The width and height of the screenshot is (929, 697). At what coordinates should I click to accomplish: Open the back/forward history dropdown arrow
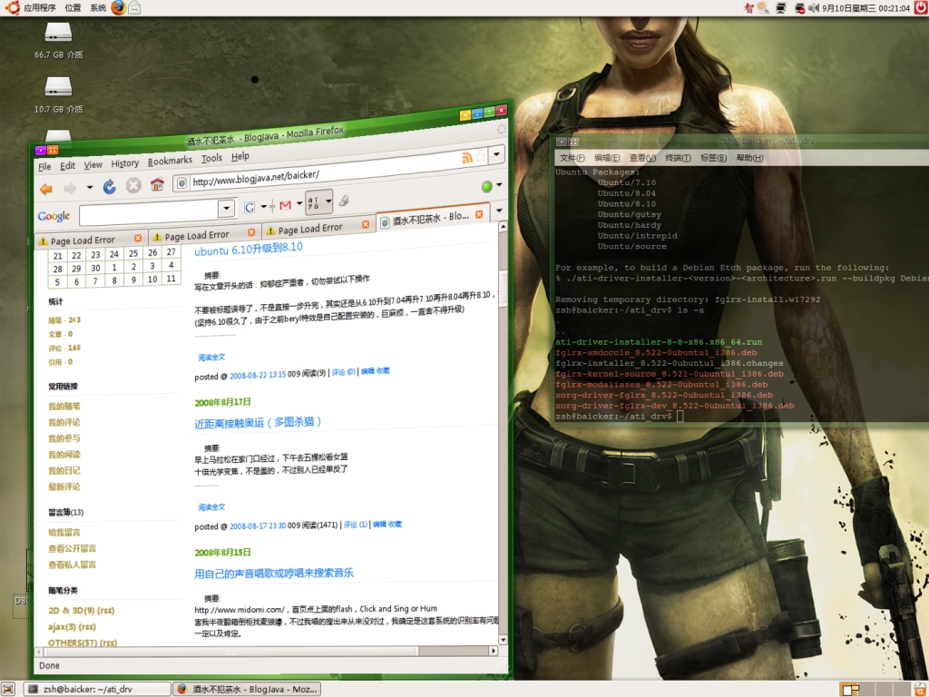click(90, 188)
